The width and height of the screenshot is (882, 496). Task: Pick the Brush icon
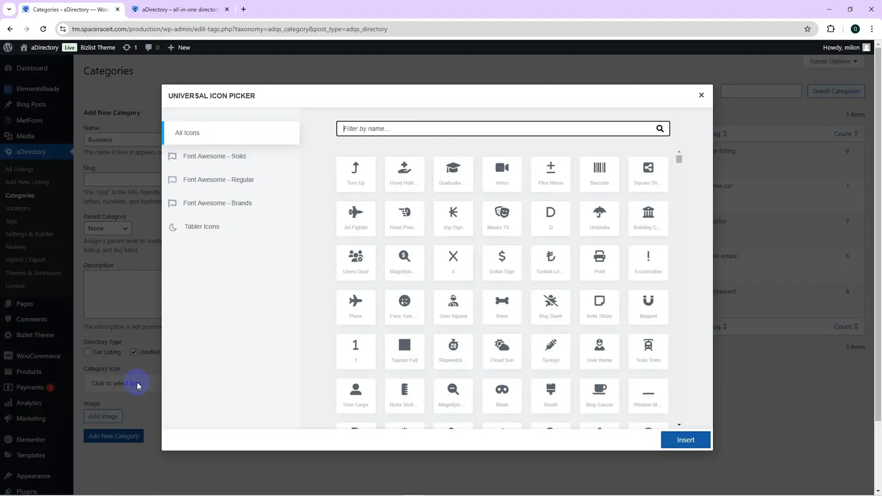(x=550, y=396)
